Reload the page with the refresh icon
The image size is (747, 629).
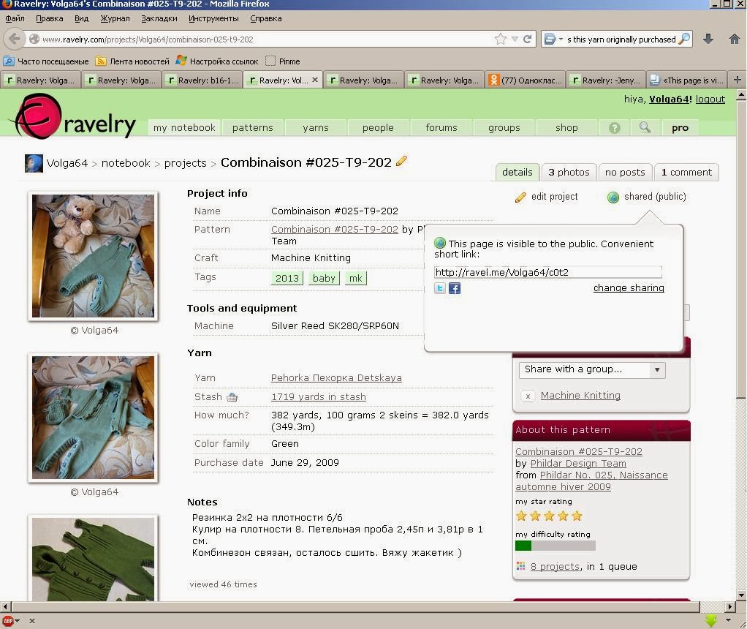point(527,39)
